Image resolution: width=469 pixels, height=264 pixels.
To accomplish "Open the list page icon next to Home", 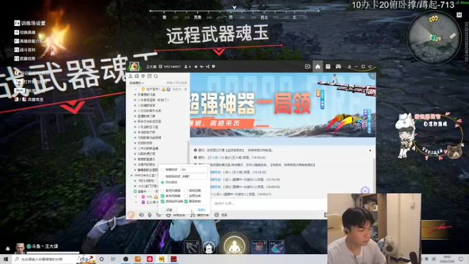I will [x=328, y=66].
